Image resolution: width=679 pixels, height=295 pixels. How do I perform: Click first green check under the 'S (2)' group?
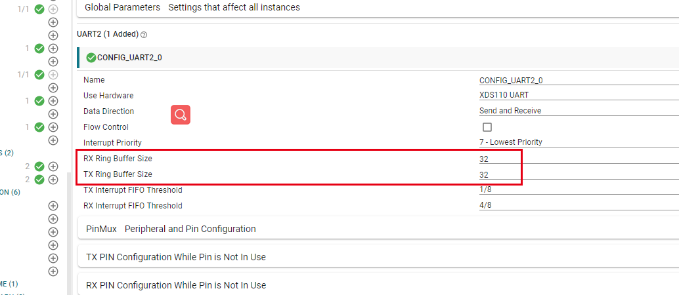(39, 167)
